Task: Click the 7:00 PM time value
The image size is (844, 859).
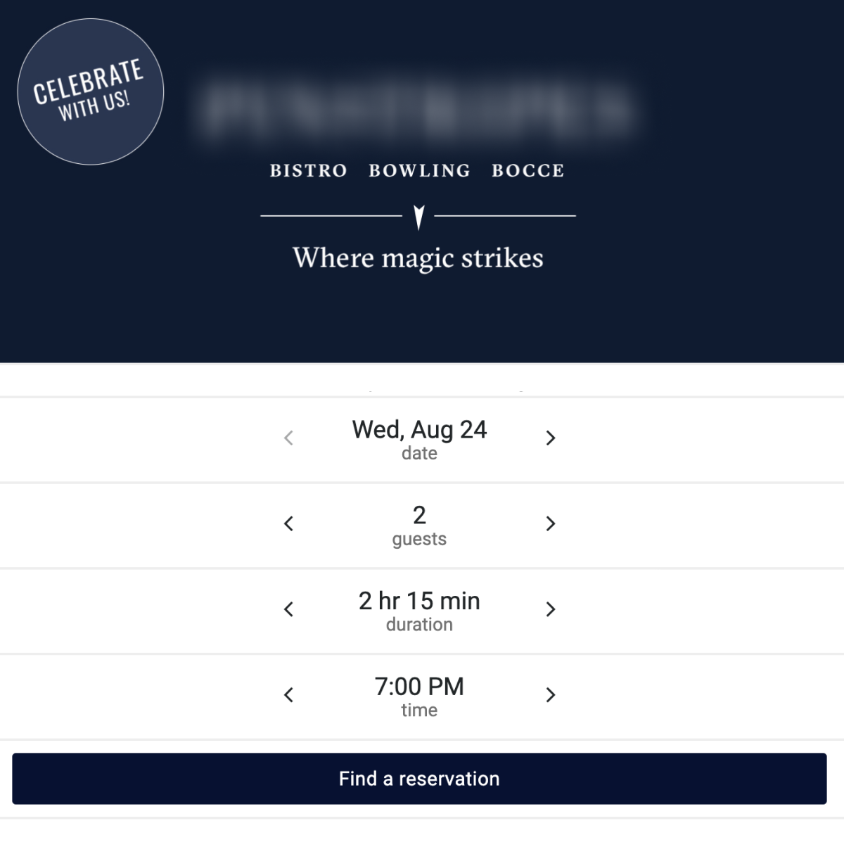Action: coord(419,687)
